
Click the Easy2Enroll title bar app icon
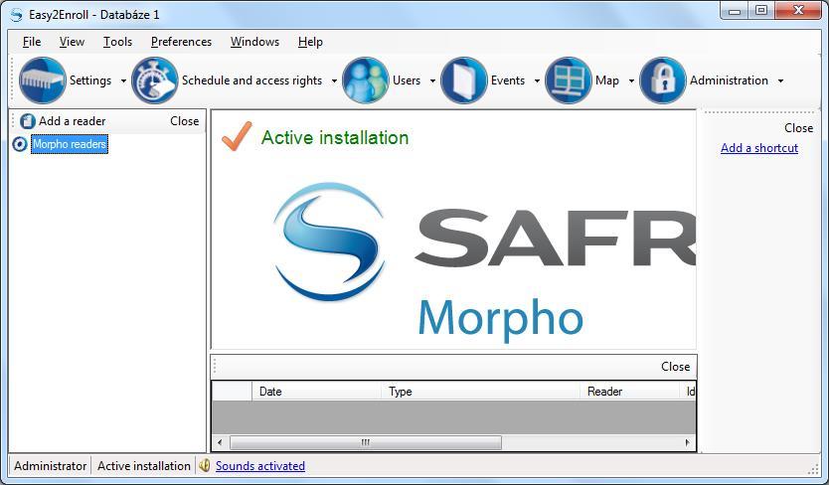click(x=16, y=14)
